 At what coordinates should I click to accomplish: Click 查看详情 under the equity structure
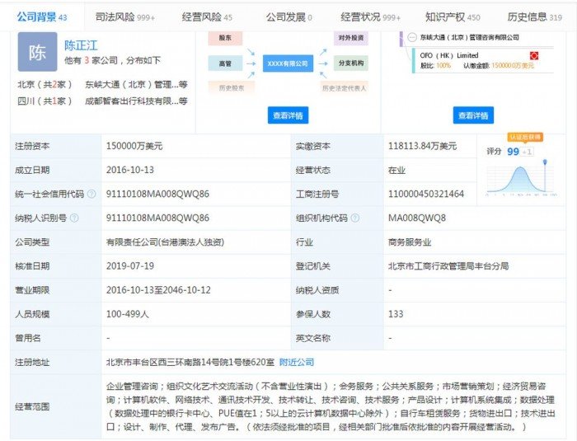click(x=473, y=115)
